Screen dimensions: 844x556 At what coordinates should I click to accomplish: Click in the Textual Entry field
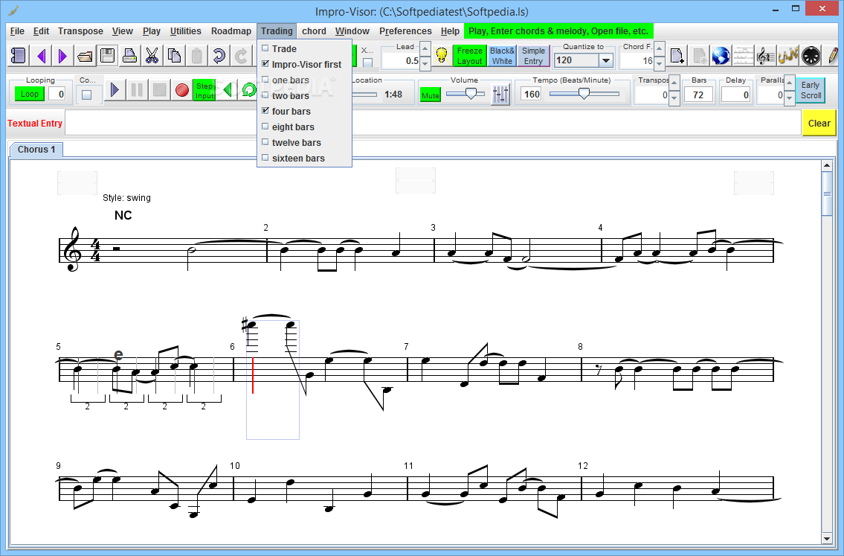pos(433,123)
